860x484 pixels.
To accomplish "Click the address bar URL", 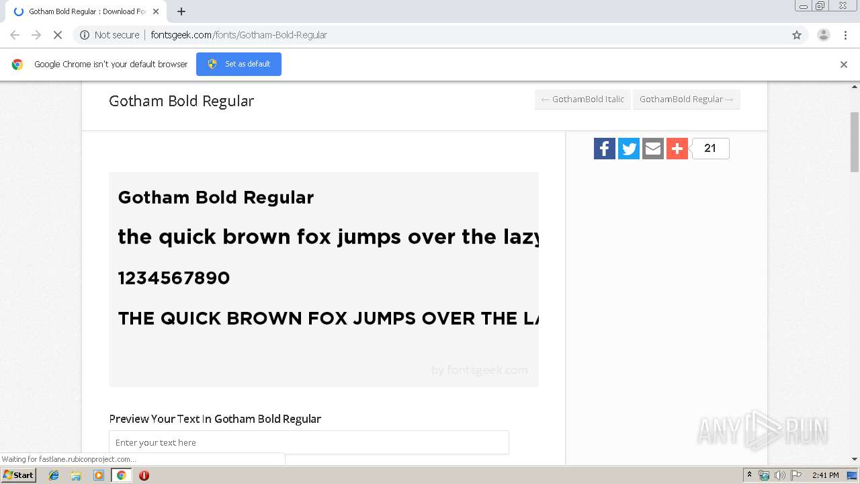I will [239, 35].
